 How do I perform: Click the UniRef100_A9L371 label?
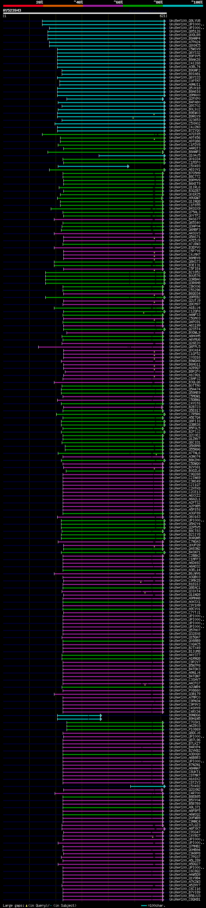coord(184,807)
